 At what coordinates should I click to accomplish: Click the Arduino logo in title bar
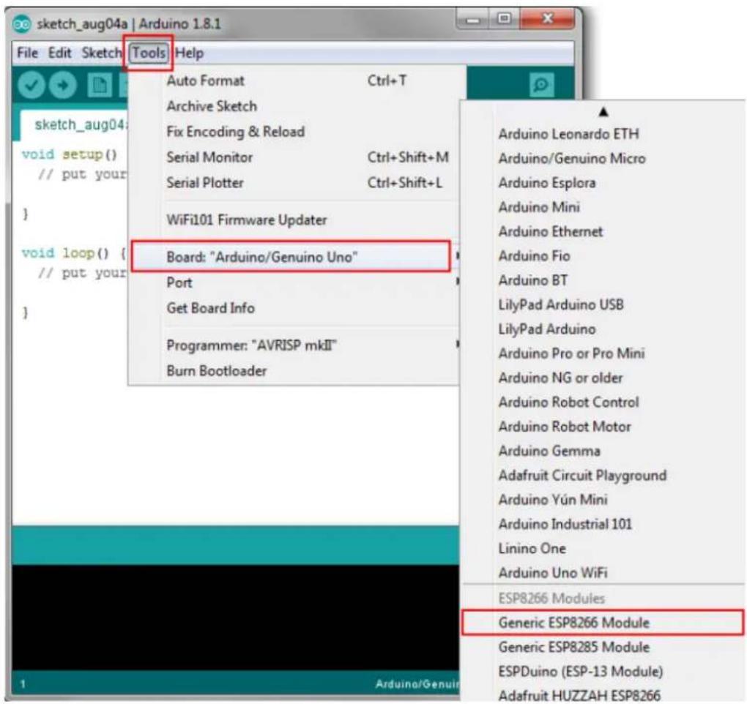point(21,24)
